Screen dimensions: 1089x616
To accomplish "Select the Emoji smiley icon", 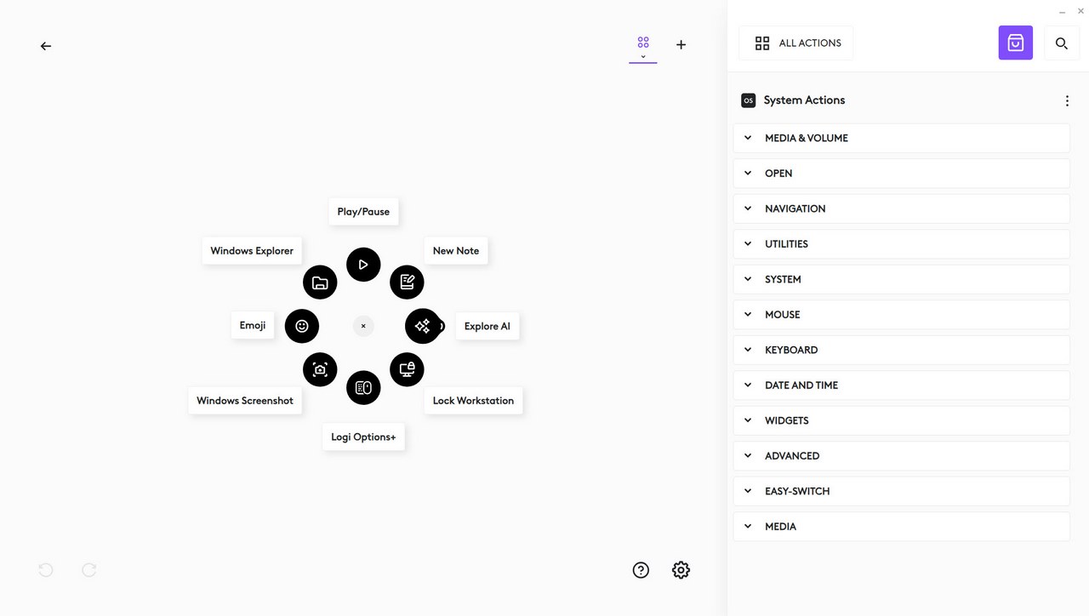I will pos(302,326).
